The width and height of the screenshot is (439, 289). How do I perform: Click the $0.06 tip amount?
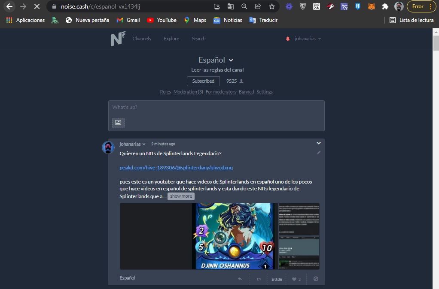pyautogui.click(x=277, y=279)
